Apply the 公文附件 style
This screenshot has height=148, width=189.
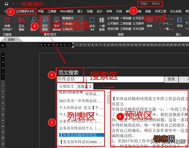pos(139,23)
